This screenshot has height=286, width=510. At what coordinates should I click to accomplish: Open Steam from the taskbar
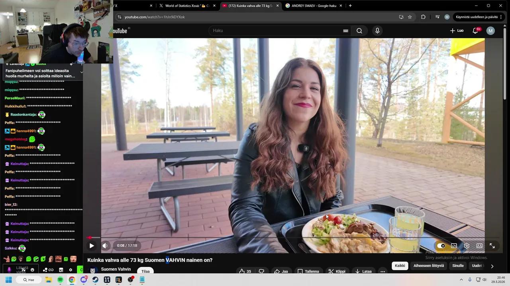[95, 280]
